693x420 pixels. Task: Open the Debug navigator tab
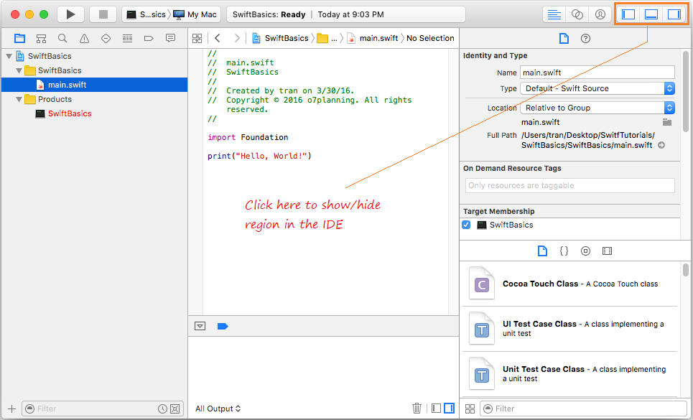coord(127,39)
